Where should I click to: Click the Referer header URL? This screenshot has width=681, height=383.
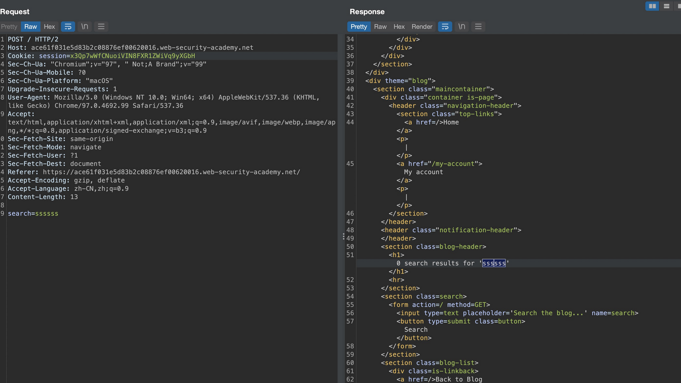pyautogui.click(x=171, y=172)
